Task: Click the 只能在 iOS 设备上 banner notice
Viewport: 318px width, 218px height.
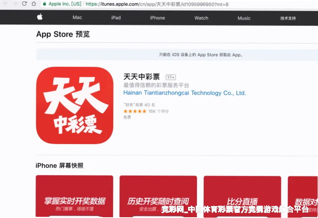Action: click(177, 54)
